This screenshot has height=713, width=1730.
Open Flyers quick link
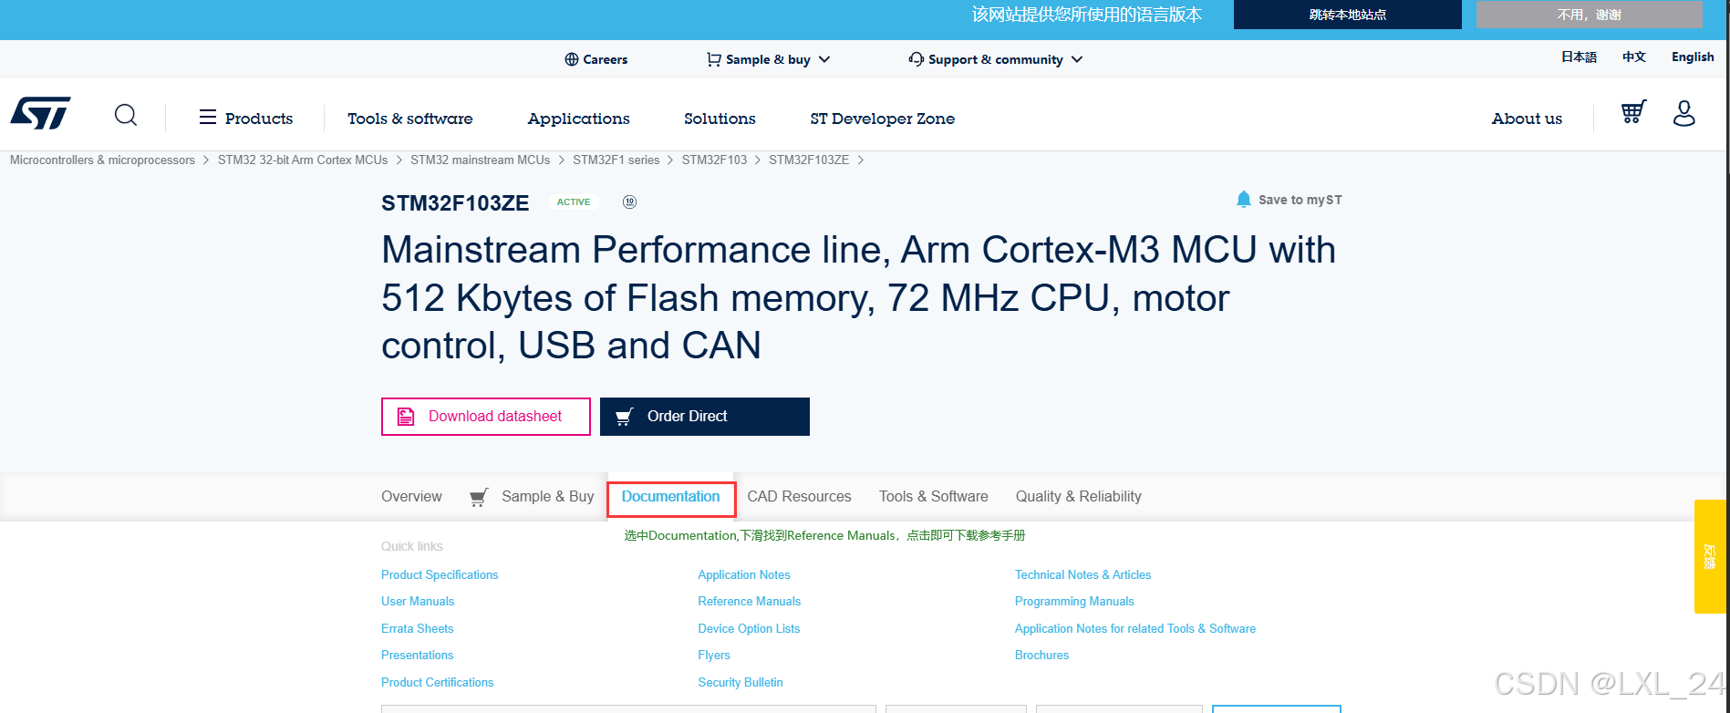[x=714, y=656]
